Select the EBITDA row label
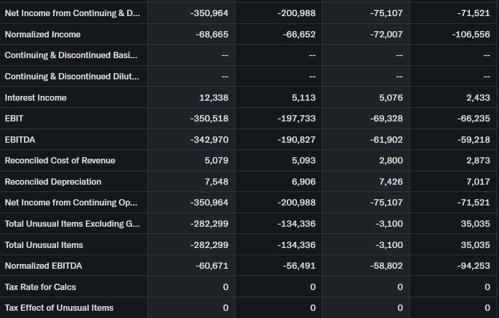The width and height of the screenshot is (499, 318). click(x=20, y=140)
